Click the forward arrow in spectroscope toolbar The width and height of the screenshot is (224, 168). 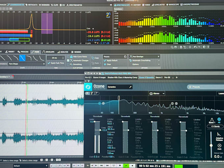(208, 47)
